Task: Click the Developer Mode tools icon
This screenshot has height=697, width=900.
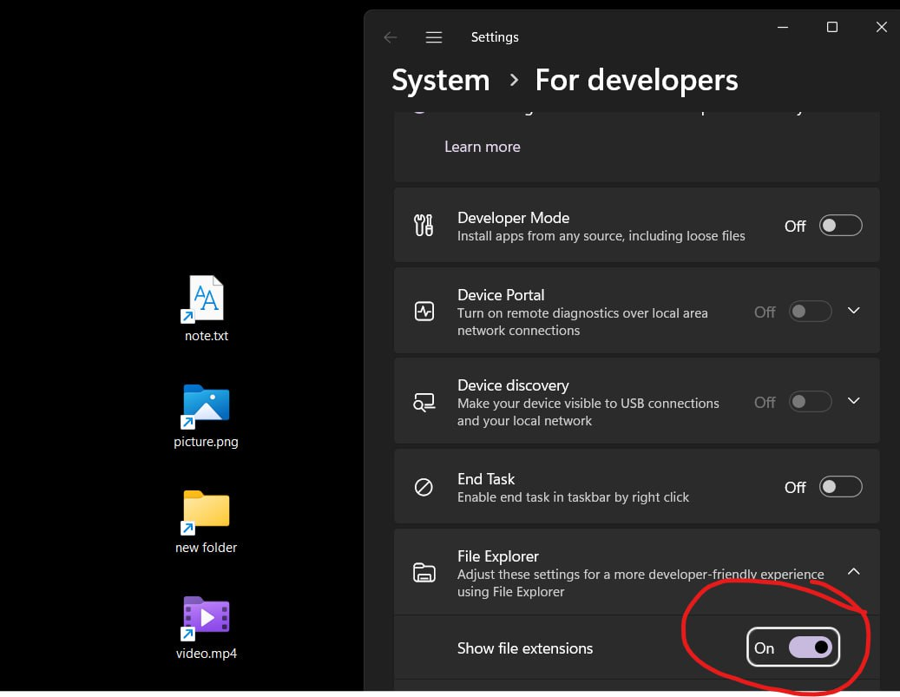Action: point(424,226)
